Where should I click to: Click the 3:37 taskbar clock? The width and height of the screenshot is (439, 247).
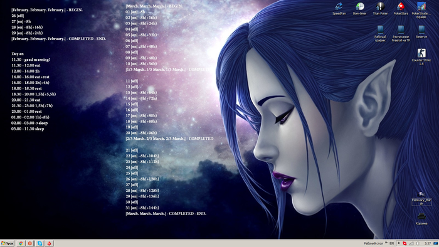coord(428,244)
